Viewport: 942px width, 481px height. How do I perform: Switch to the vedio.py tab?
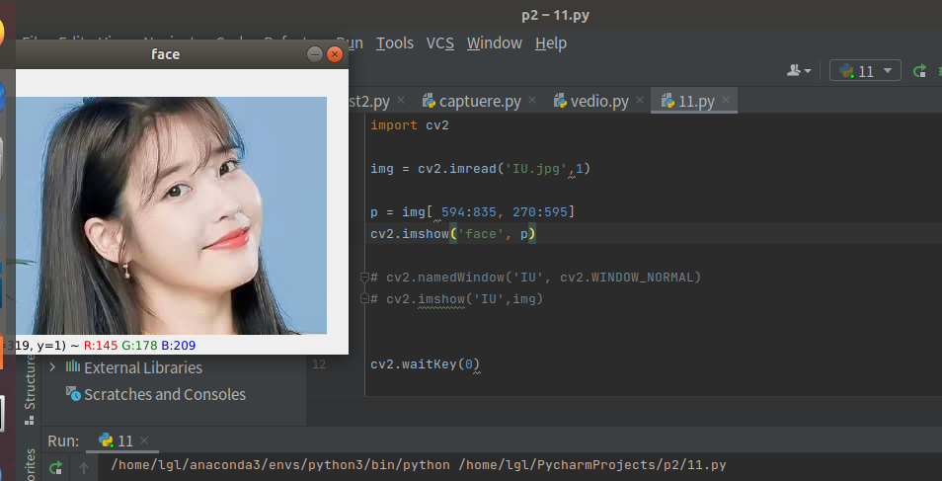coord(599,101)
